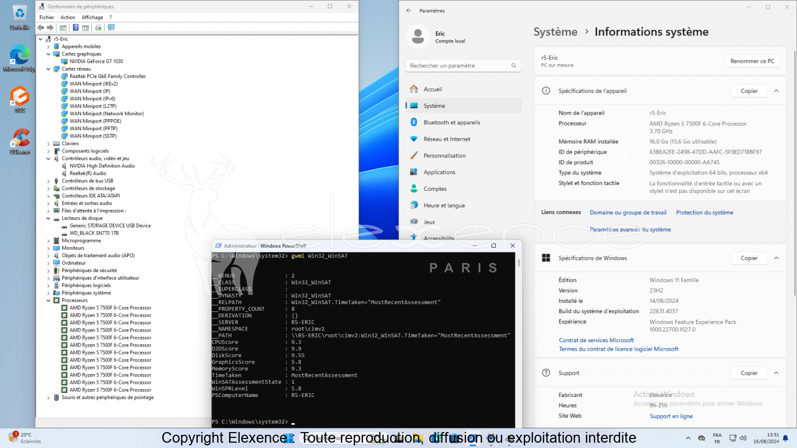Collapse the Lecteurs de disque node
Image resolution: width=797 pixels, height=448 pixels.
click(x=48, y=218)
